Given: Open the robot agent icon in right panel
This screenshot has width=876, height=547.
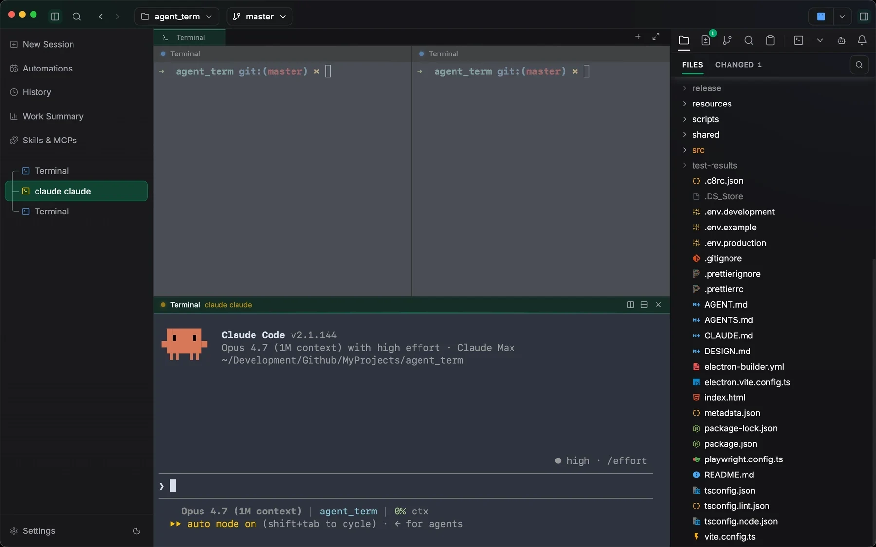Looking at the screenshot, I should tap(841, 40).
